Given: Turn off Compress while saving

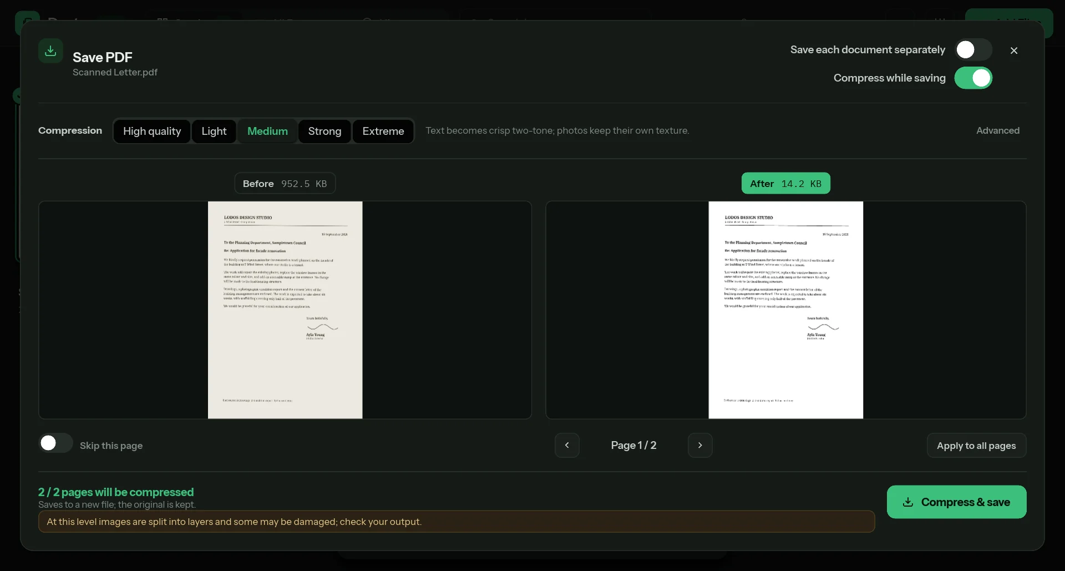Looking at the screenshot, I should coord(973,78).
